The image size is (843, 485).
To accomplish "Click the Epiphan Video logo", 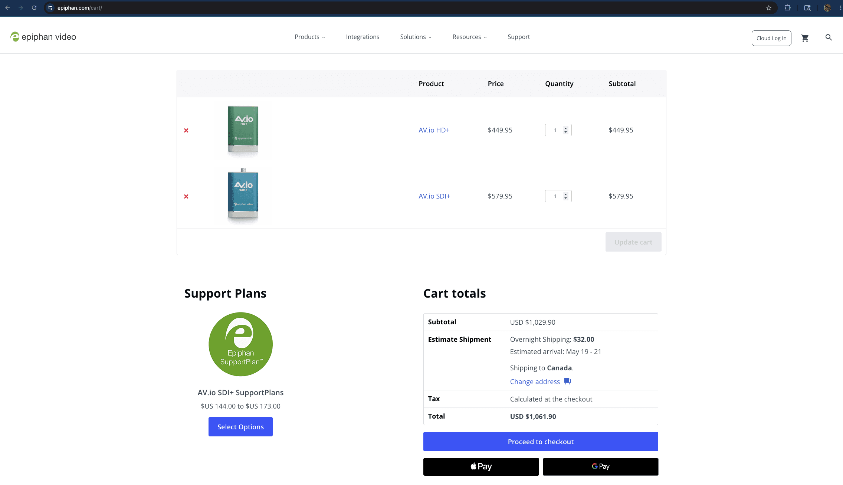I will click(43, 37).
